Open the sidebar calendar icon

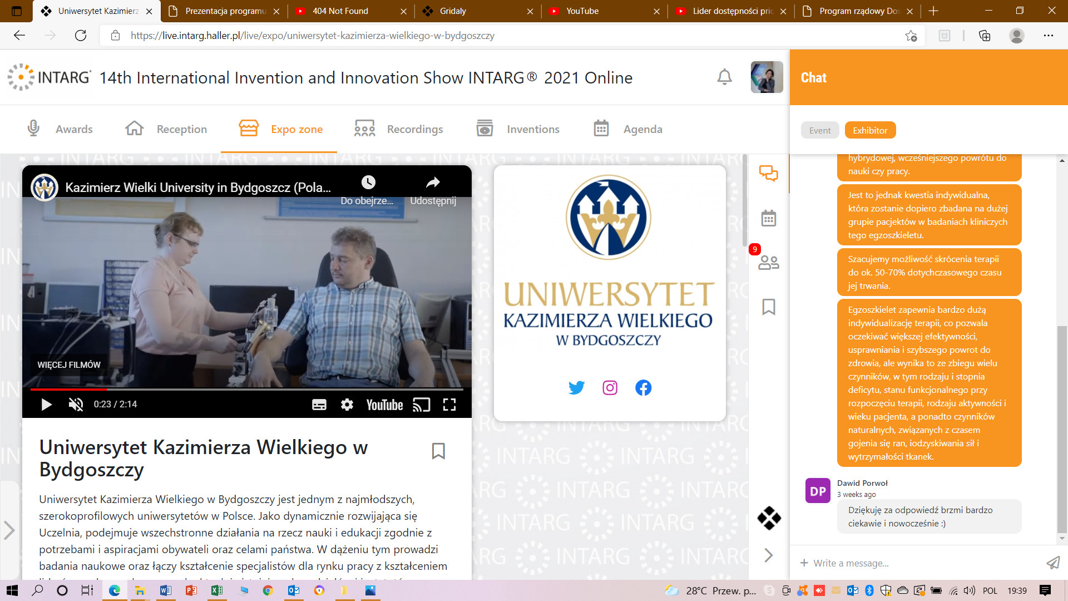(x=769, y=218)
